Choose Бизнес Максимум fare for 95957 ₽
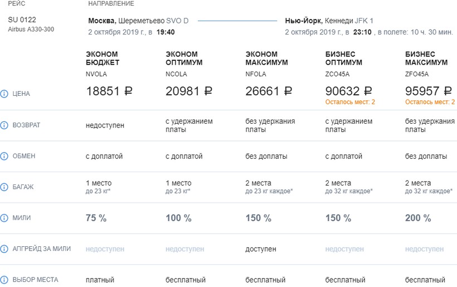457x287 pixels. 429,91
